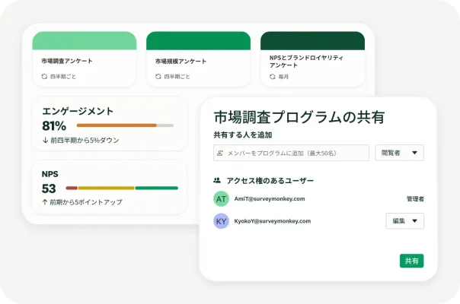Click the up arrow beside 前期から5ポイントアップ

coord(45,202)
